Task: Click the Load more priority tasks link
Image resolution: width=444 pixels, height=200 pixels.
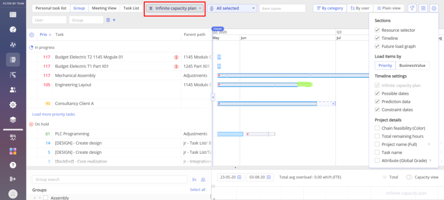Action: click(x=53, y=114)
